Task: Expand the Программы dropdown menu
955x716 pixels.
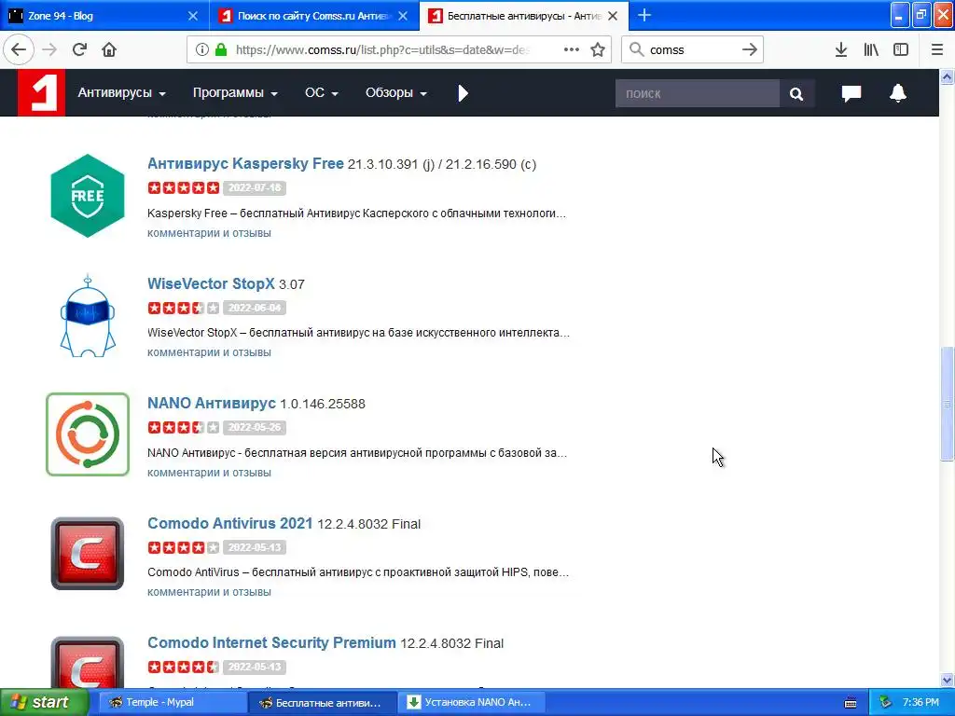Action: 235,92
